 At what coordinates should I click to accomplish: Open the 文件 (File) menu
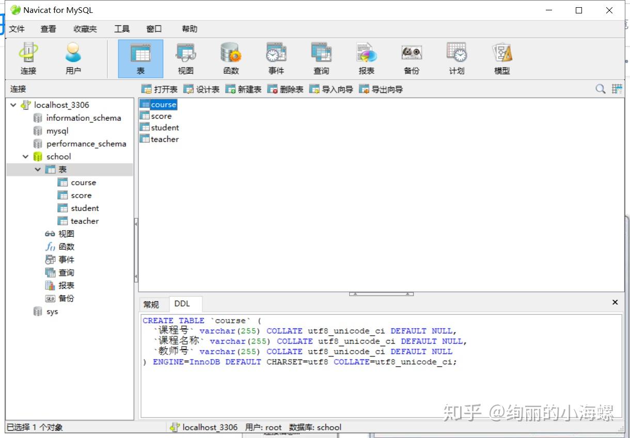[x=17, y=29]
